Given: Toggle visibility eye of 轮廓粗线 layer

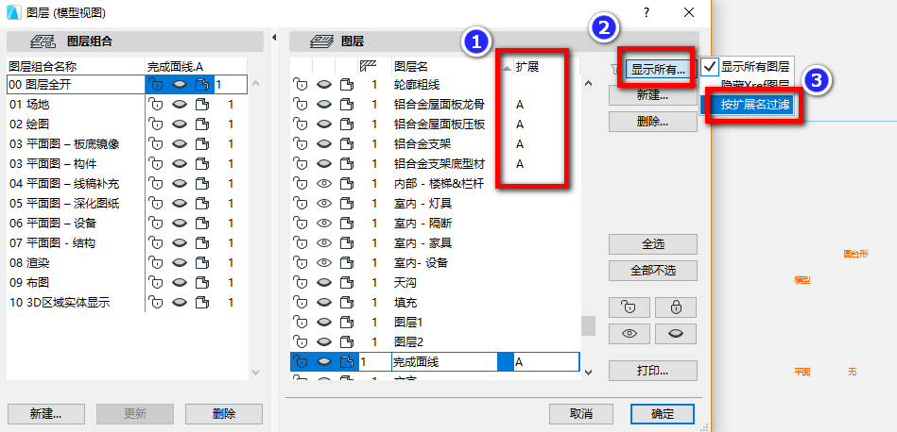Looking at the screenshot, I should pos(324,85).
